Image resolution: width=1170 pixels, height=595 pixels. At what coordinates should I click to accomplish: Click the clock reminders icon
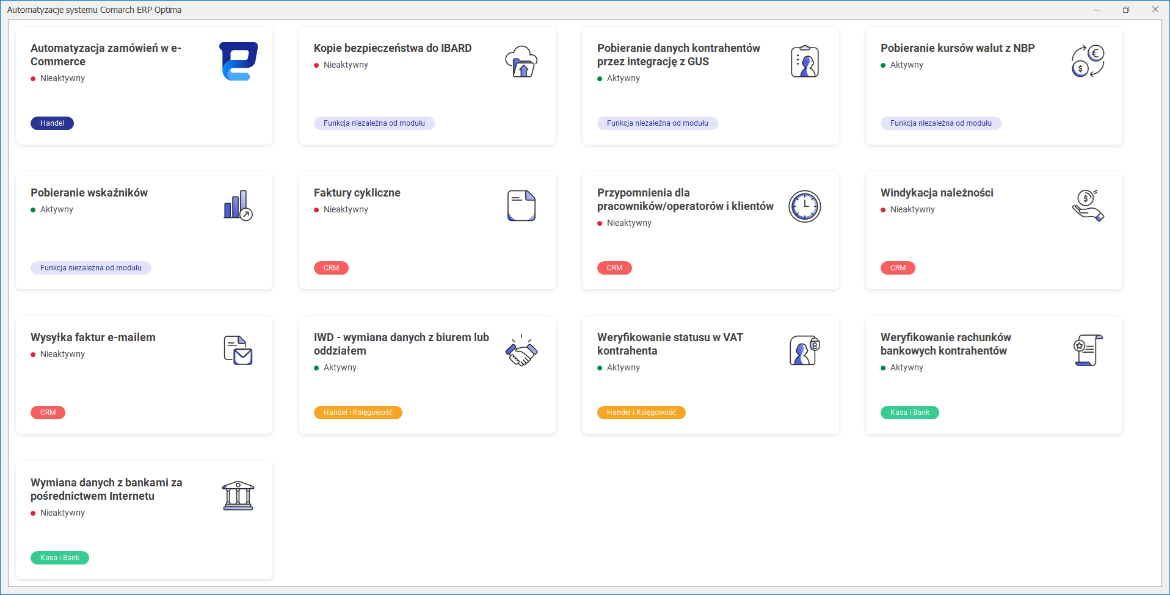click(x=805, y=206)
